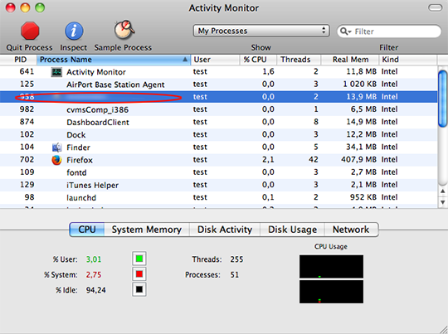The width and height of the screenshot is (448, 334).
Task: Select the DashboardClient process
Action: [x=218, y=122]
